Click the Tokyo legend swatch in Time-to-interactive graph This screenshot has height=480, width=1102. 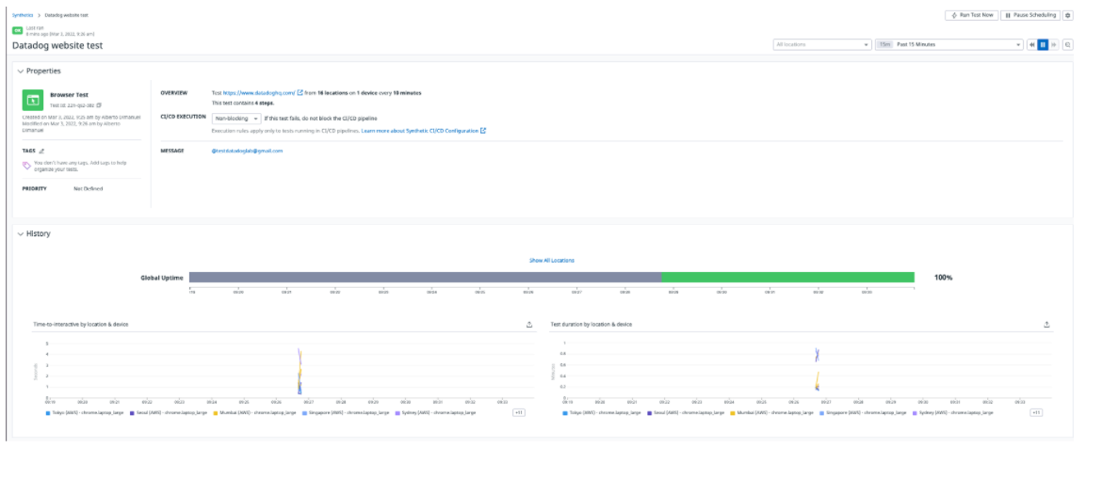[x=48, y=412]
